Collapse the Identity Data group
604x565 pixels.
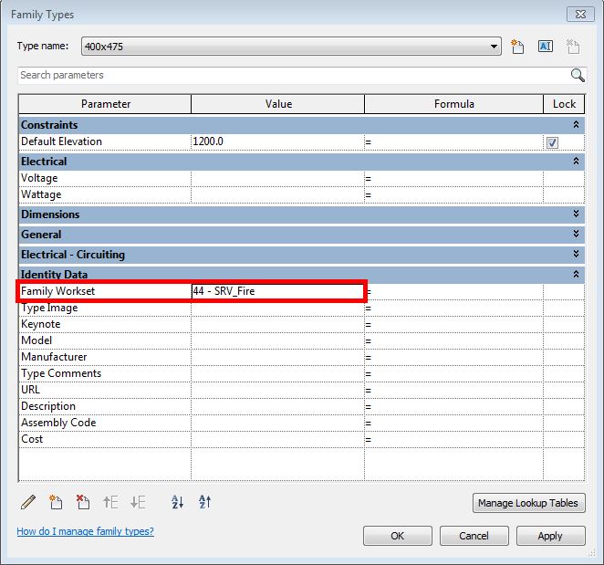[576, 274]
